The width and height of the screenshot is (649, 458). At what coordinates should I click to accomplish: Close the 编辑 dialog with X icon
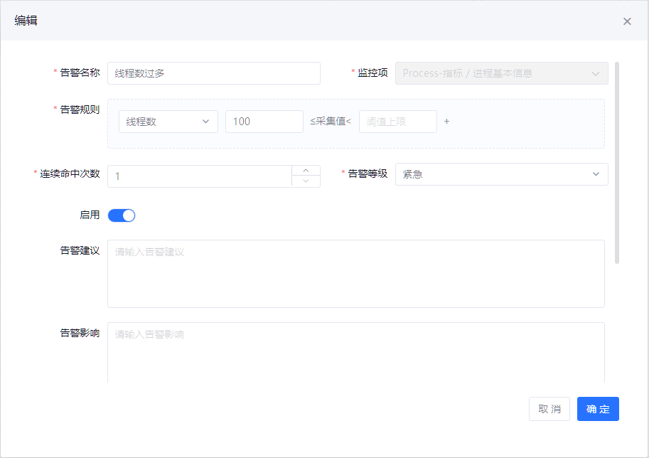point(627,21)
